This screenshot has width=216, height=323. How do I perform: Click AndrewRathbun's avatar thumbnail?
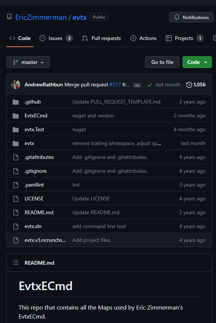click(x=16, y=84)
